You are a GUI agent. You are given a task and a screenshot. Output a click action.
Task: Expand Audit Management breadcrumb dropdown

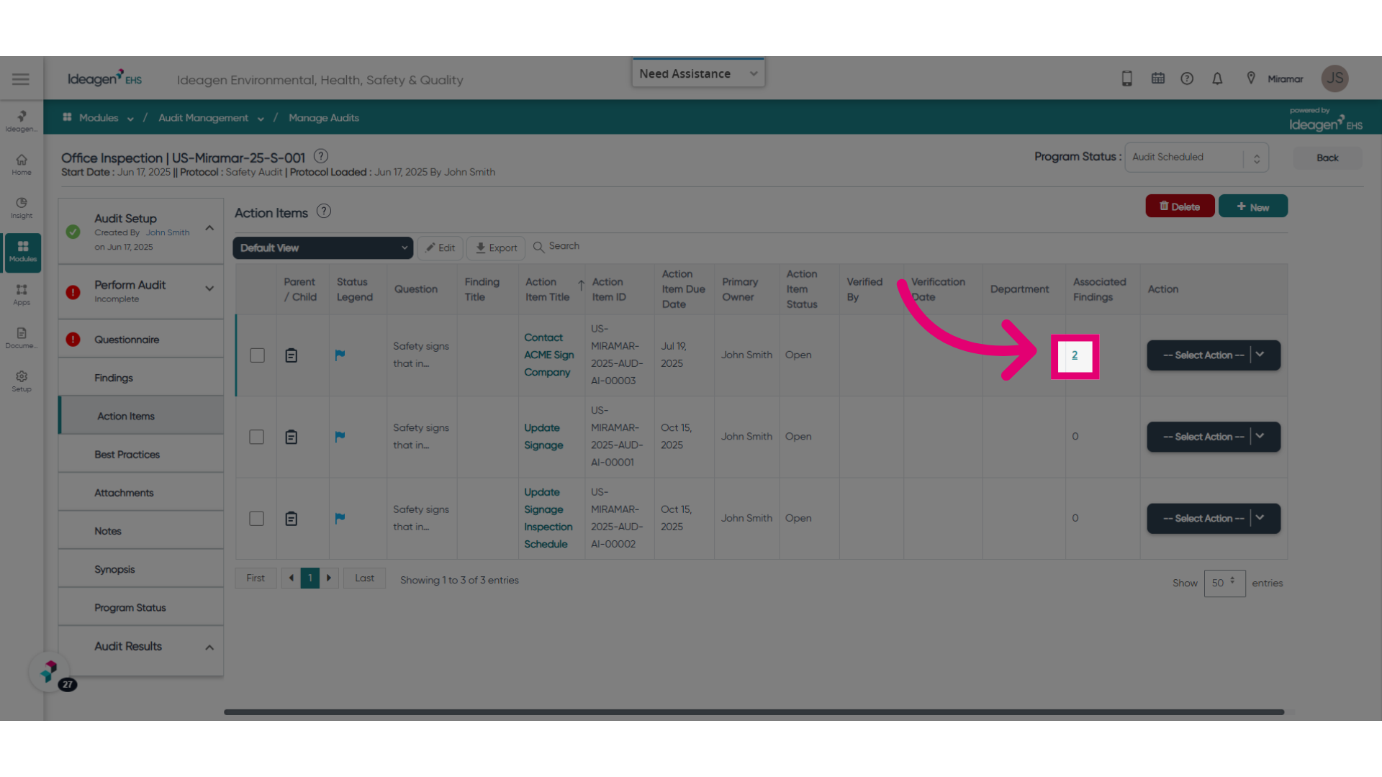point(261,119)
